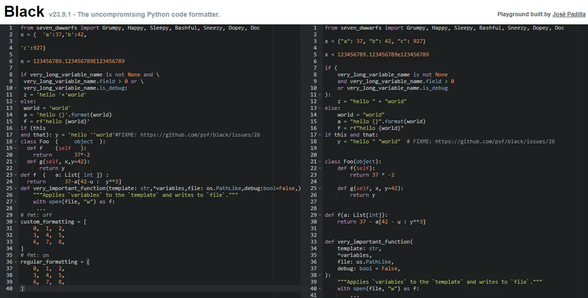This screenshot has width=588, height=298.
Task: Click the Black logo title
Action: tap(24, 11)
